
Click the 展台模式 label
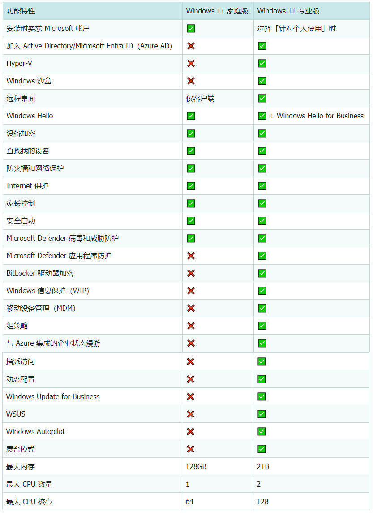pyautogui.click(x=20, y=449)
